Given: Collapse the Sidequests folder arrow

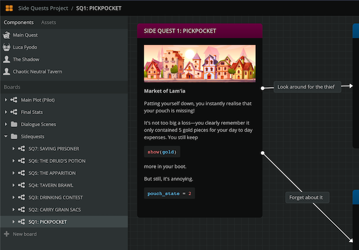Looking at the screenshot, I should click(6, 136).
